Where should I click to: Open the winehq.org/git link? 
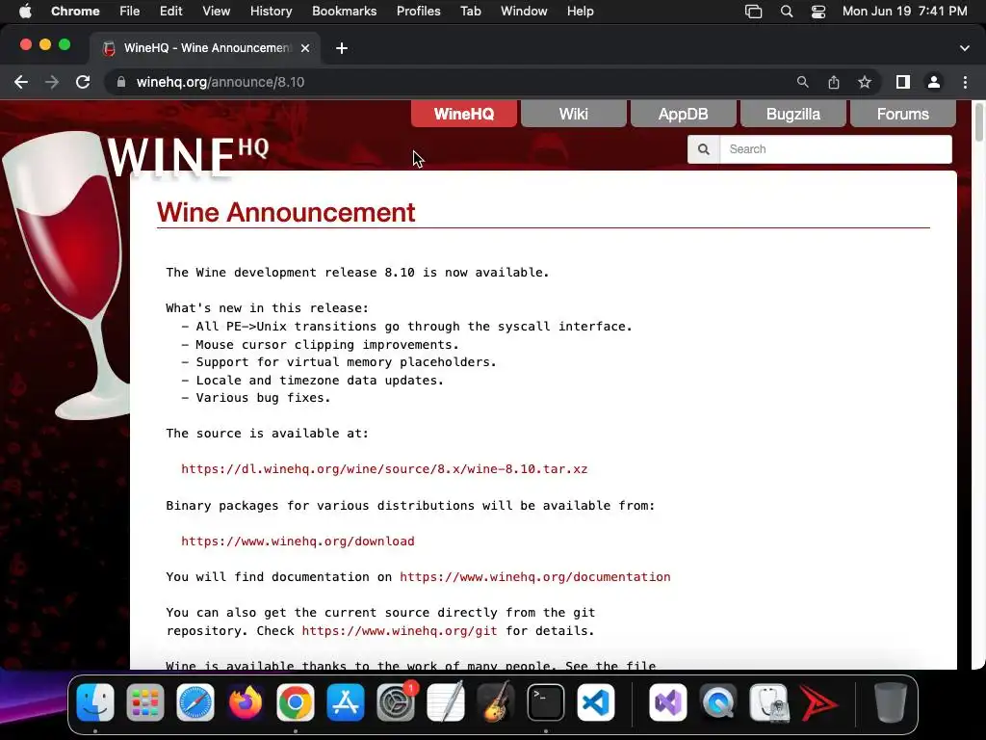(x=400, y=630)
